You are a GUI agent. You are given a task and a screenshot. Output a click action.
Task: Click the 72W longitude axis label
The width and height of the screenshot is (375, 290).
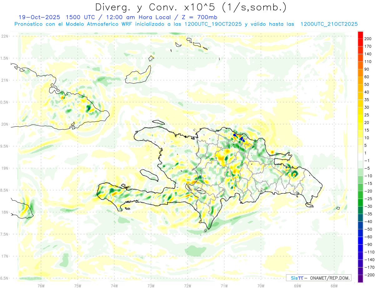(187, 285)
